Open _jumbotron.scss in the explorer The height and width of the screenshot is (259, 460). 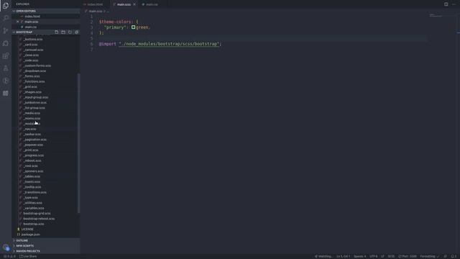(x=35, y=103)
